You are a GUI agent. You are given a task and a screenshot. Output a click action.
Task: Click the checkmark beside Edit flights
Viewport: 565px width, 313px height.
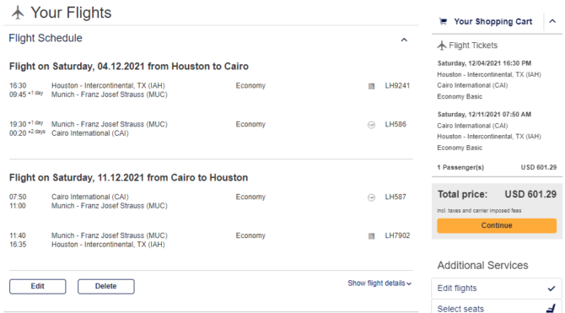click(552, 289)
